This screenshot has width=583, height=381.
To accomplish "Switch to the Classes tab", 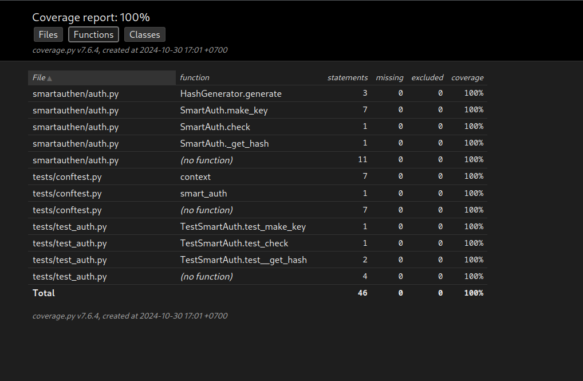I will [x=144, y=34].
